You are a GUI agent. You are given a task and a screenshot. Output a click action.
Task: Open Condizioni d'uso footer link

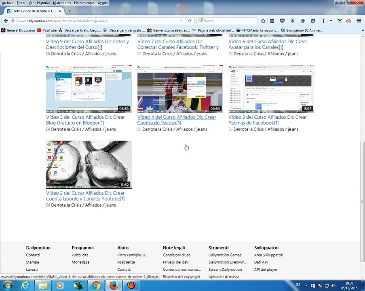coord(177,255)
